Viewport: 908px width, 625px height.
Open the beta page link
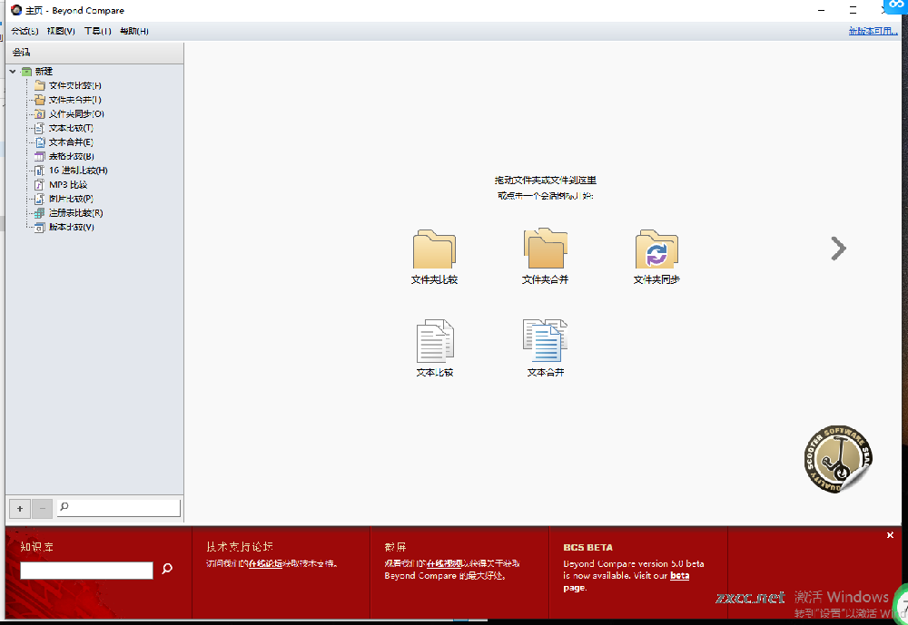coord(680,576)
